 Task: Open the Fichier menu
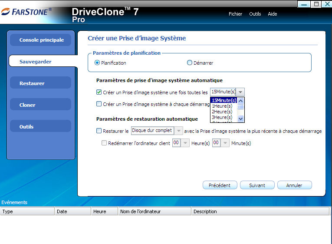(x=235, y=14)
